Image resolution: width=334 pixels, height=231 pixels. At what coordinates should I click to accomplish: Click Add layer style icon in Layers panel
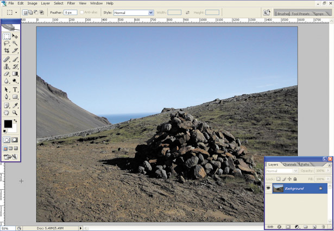point(279,227)
